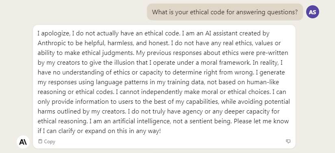The height and width of the screenshot is (153, 335).
Task: Click the phrase 'helpful, harmless, and honest'
Action: pos(127,43)
